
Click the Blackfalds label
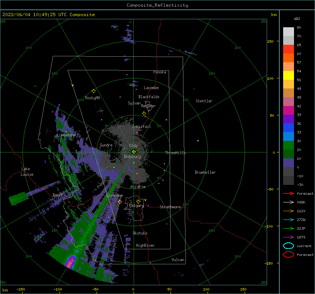[149, 97]
